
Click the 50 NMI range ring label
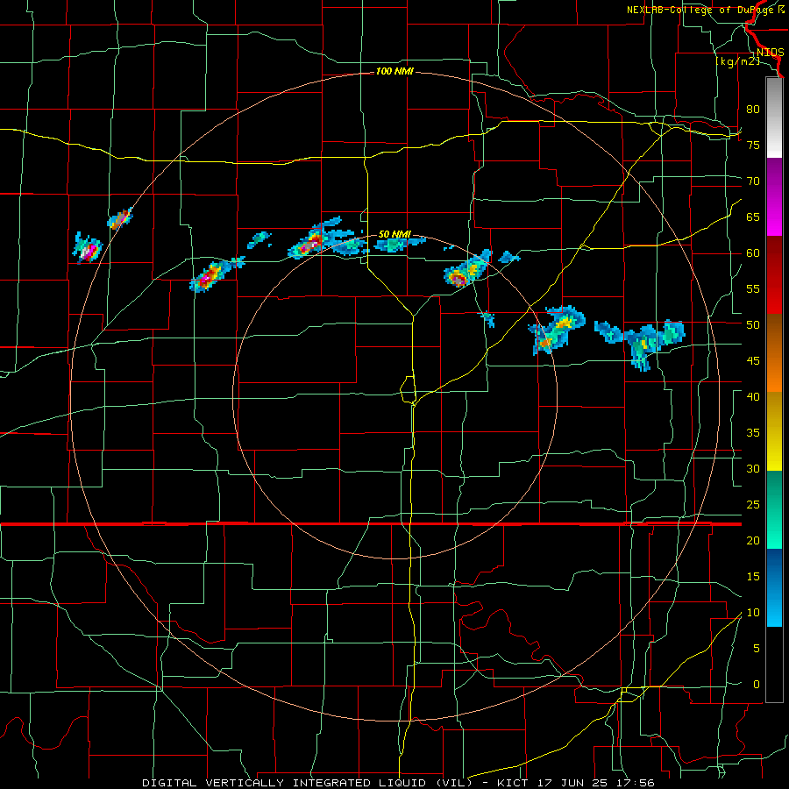394,234
